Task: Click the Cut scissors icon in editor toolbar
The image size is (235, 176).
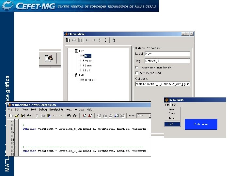Action: [37, 115]
